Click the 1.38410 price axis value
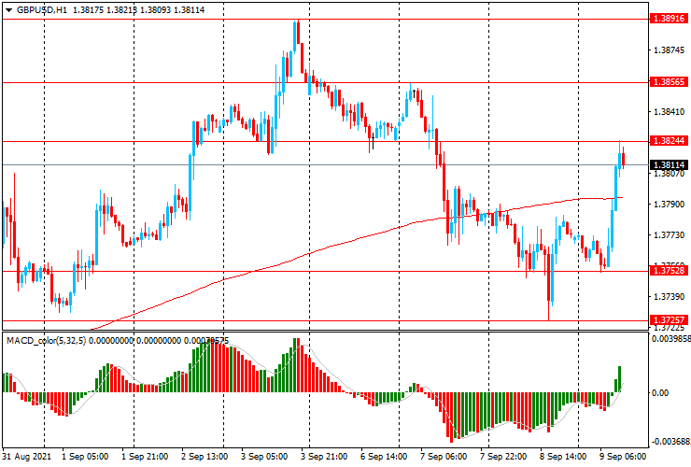 669,112
